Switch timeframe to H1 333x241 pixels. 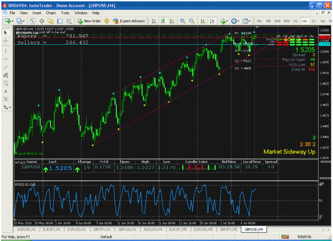click(x=296, y=21)
